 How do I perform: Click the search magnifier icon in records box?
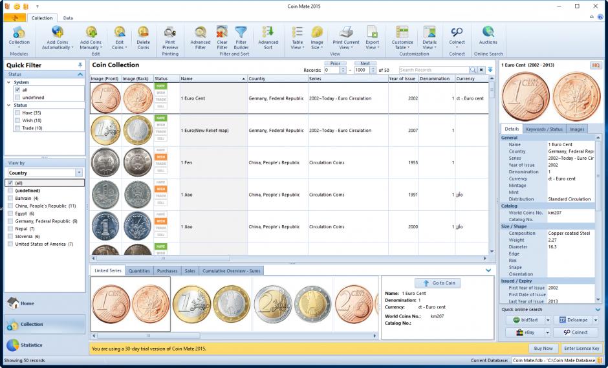point(473,70)
